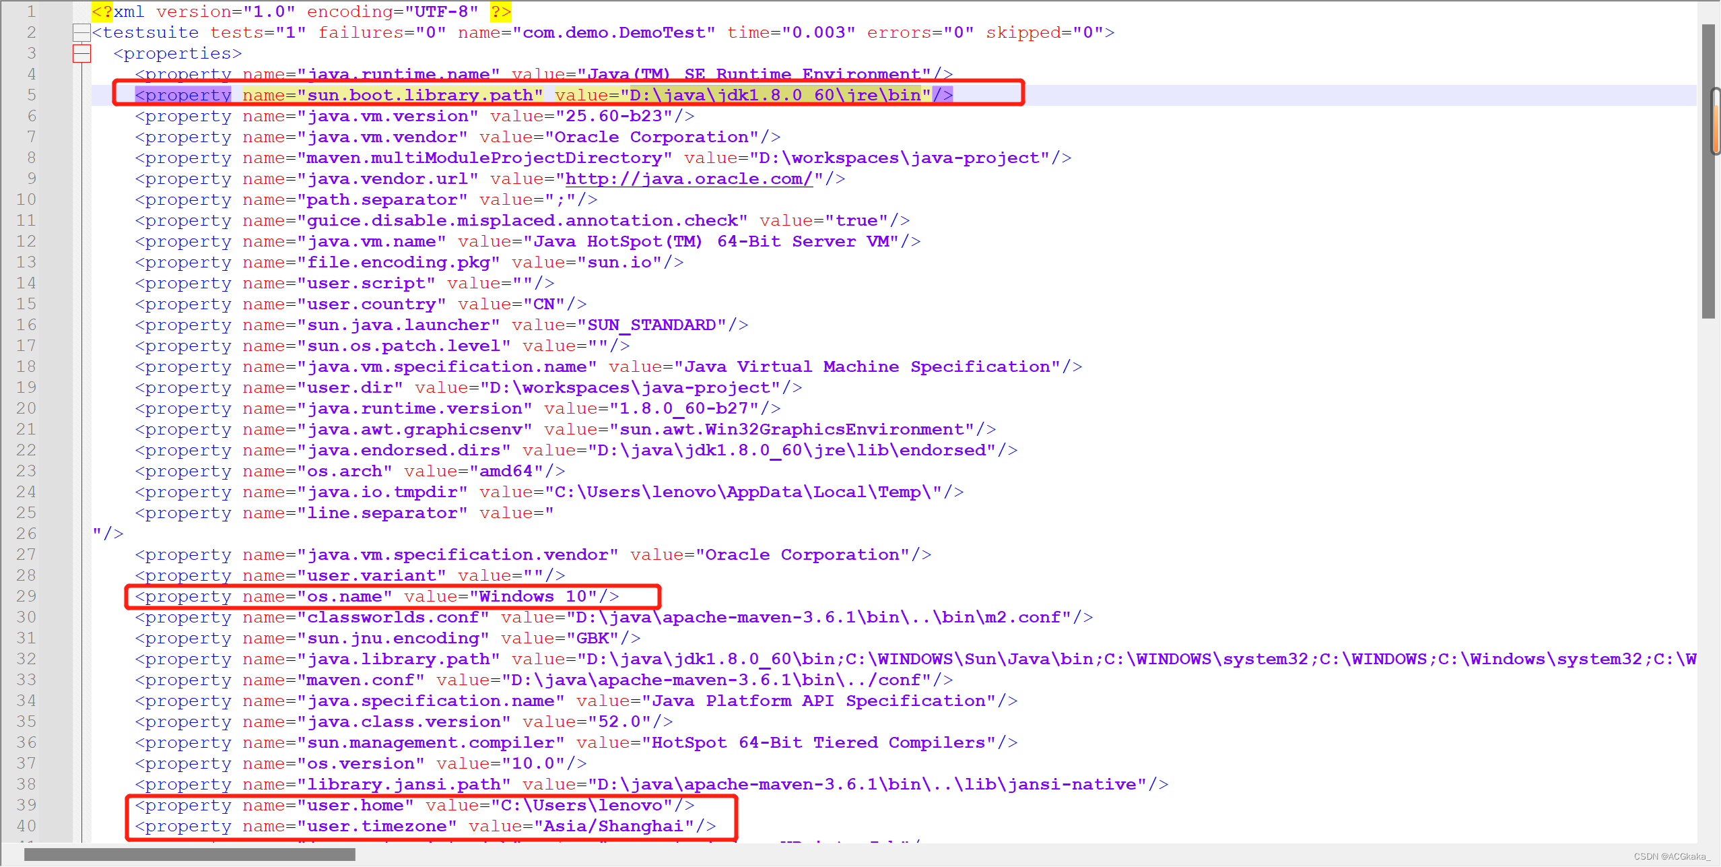Viewport: 1721px width, 867px height.
Task: Click the xml version declaration text
Action: coord(301,11)
